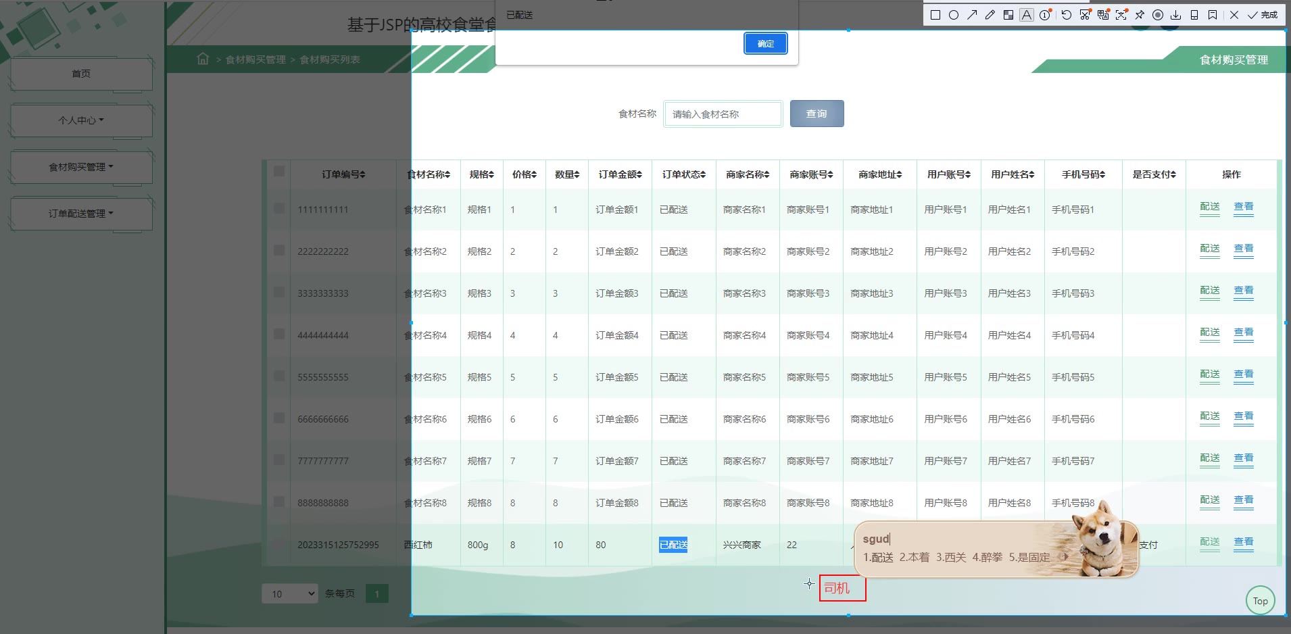Undo the last screenshot annotation
Image resolution: width=1291 pixels, height=634 pixels.
(x=1067, y=15)
